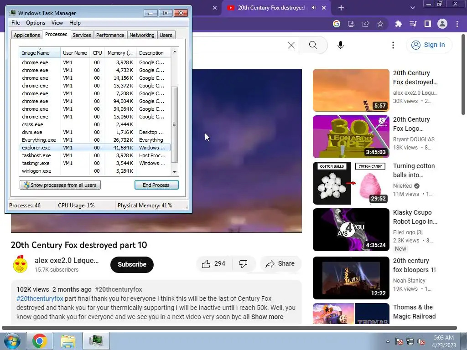The width and height of the screenshot is (467, 350).
Task: Open the Turning cotton balls video thumbnail
Action: click(x=351, y=183)
